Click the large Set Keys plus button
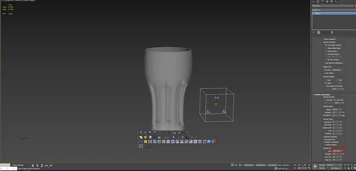 pos(315,166)
